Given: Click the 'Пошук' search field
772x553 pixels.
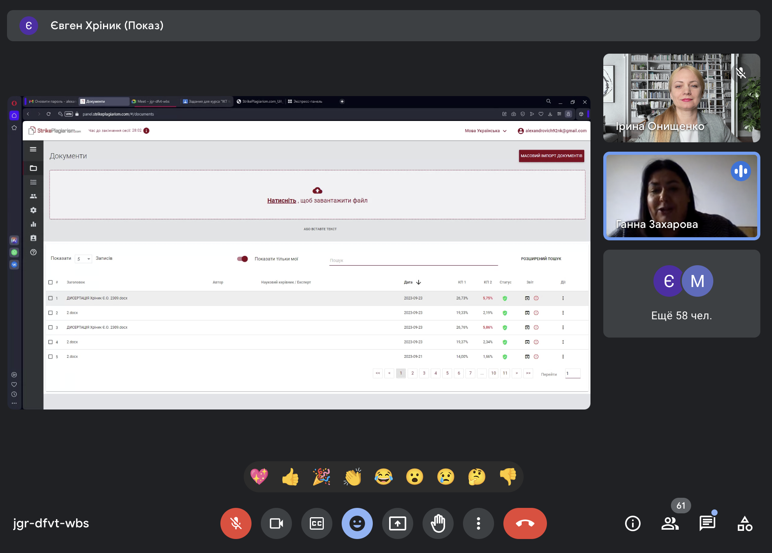Looking at the screenshot, I should 413,261.
